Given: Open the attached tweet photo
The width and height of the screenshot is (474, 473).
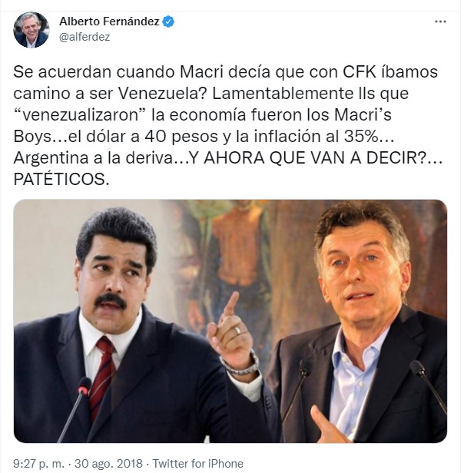Looking at the screenshot, I should click(x=230, y=321).
